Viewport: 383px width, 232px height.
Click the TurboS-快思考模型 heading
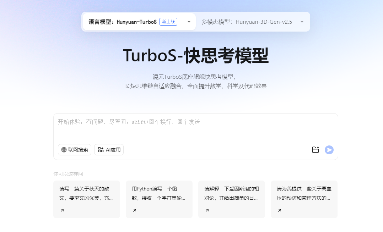click(x=196, y=56)
